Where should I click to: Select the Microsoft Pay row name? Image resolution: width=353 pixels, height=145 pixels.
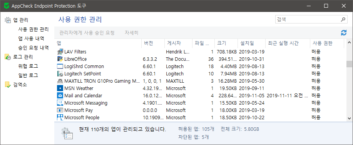[x=79, y=110]
